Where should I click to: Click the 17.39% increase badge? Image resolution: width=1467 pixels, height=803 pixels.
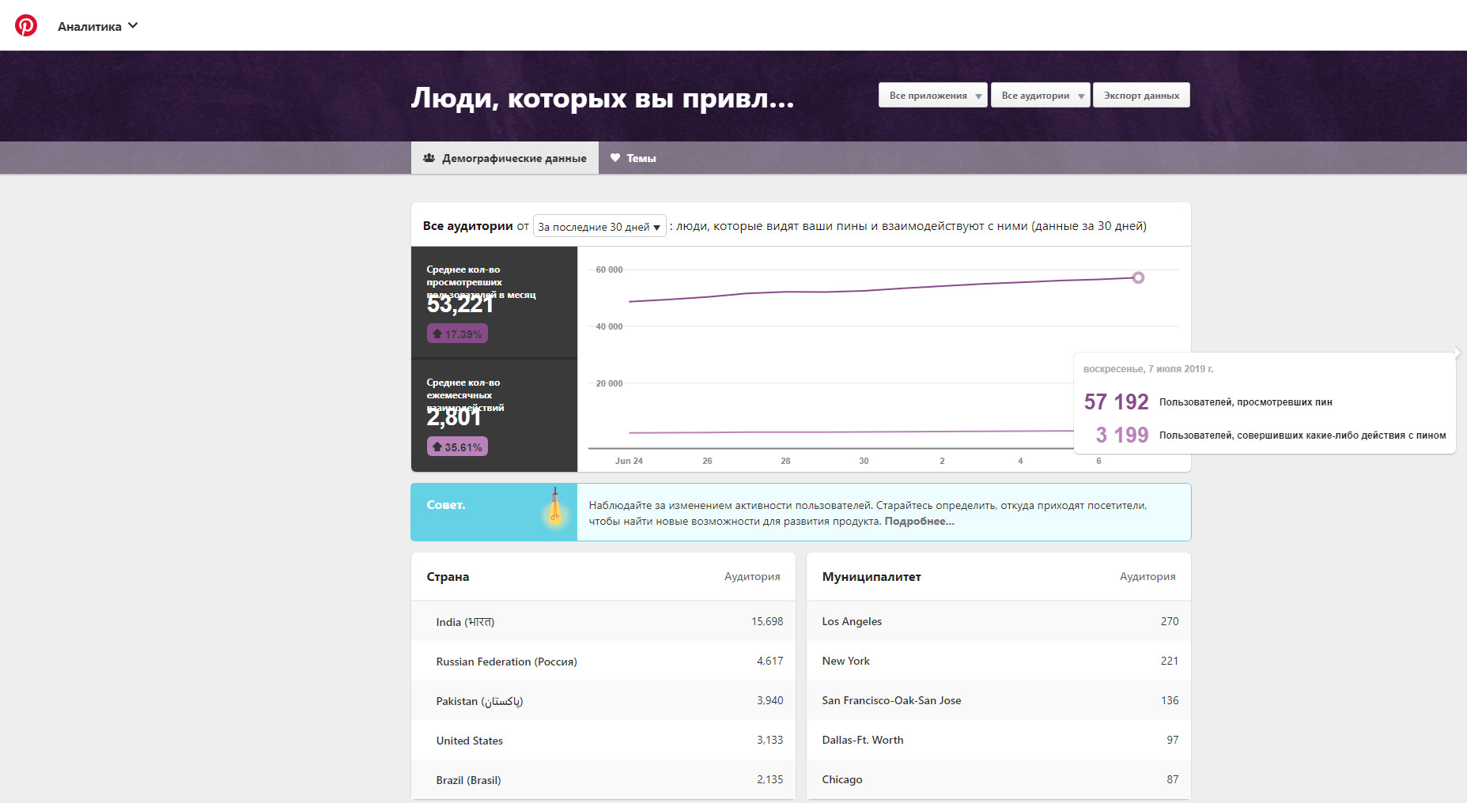coord(457,334)
